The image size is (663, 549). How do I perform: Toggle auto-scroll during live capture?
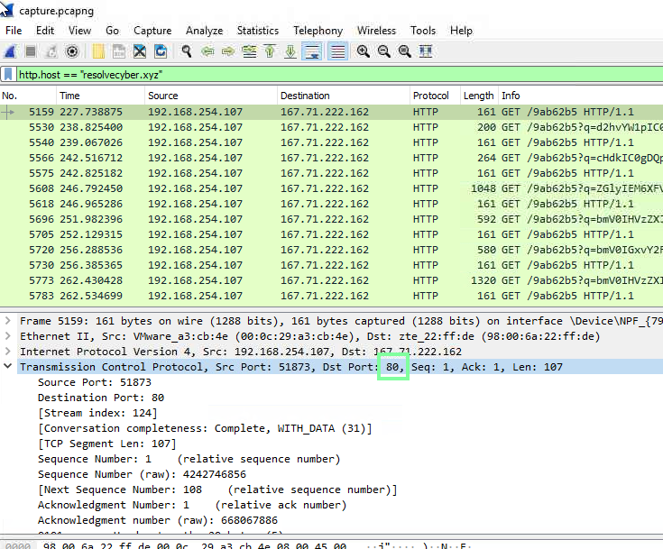[312, 51]
